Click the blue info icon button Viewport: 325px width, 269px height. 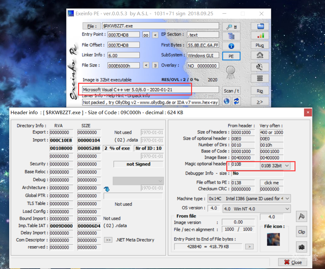click(231, 46)
